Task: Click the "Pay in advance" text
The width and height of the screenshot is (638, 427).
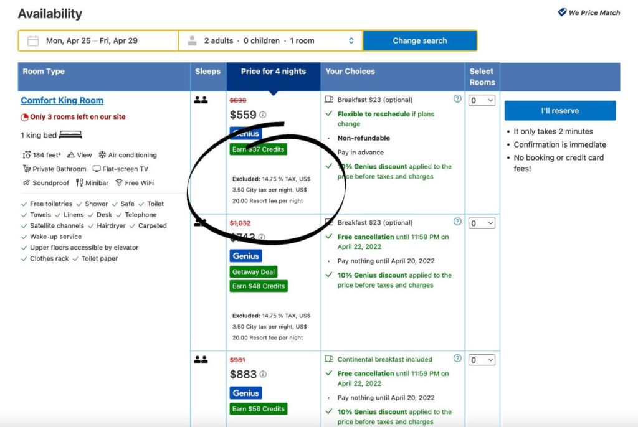Action: 361,152
